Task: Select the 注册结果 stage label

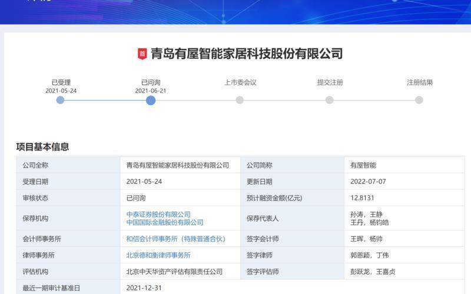Action: [420, 82]
